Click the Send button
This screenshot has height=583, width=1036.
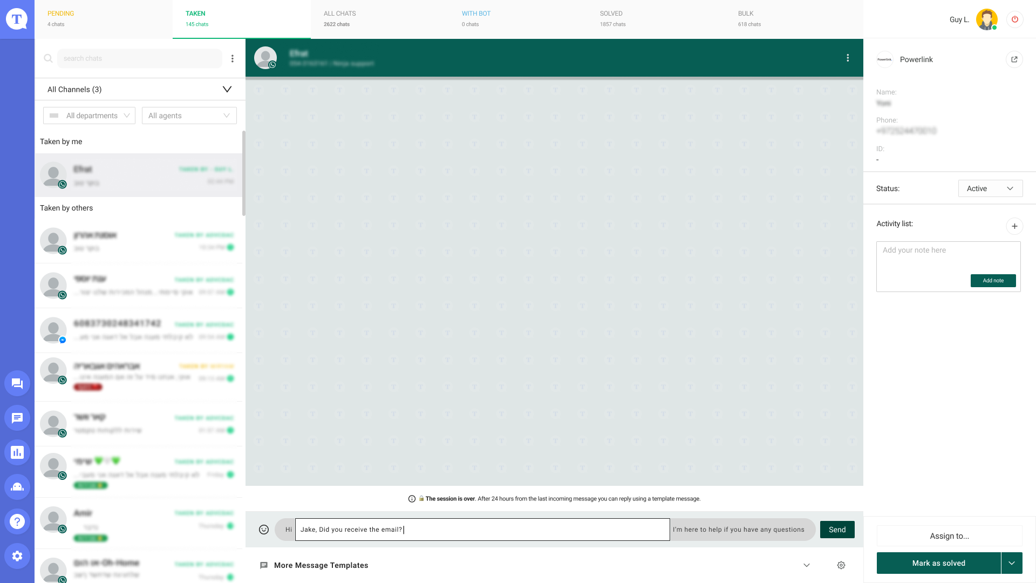(x=837, y=530)
